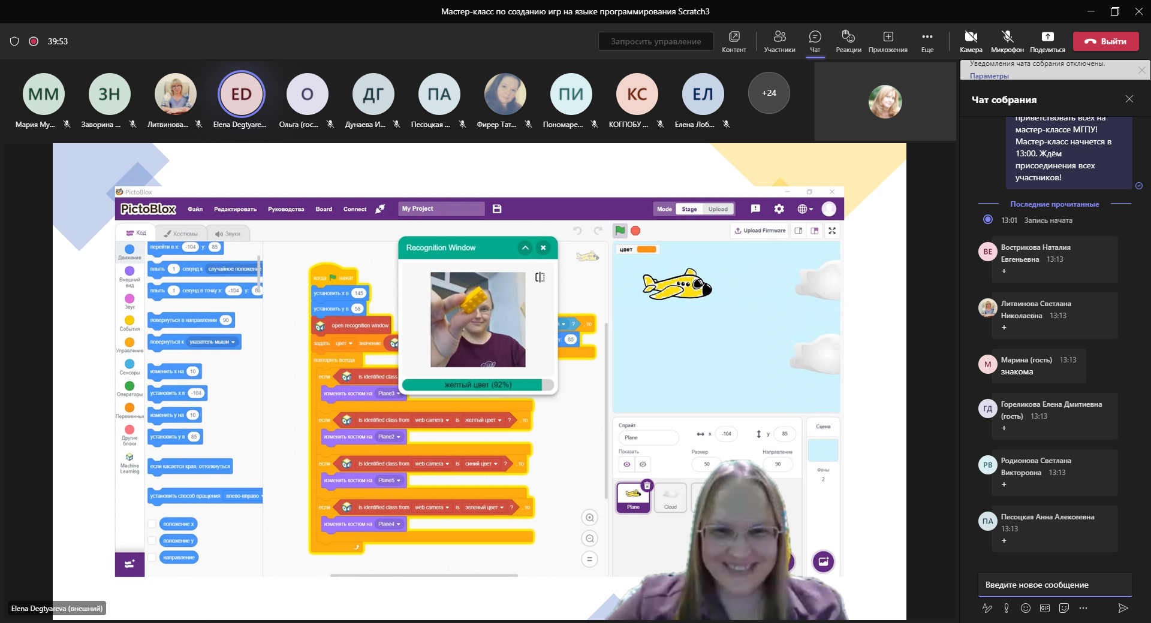Click the Share screen icon

[1047, 41]
